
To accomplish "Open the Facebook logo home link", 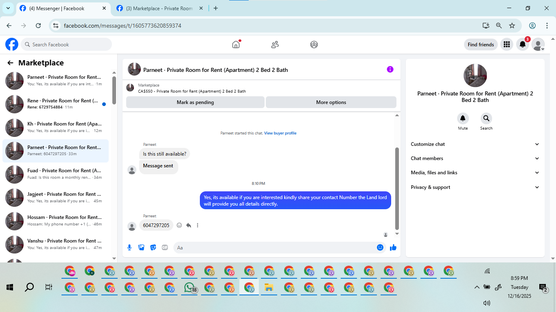I will [12, 44].
